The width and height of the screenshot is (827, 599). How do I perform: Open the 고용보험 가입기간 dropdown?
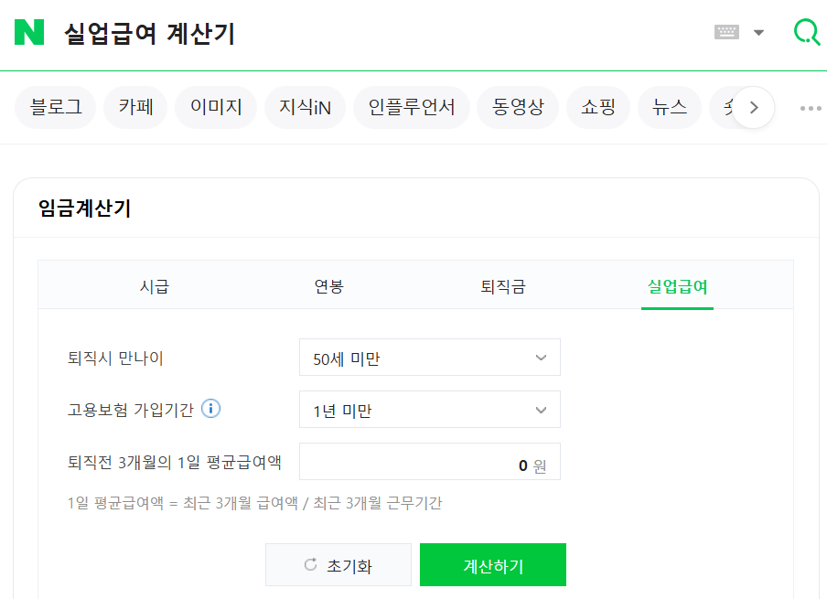point(429,409)
